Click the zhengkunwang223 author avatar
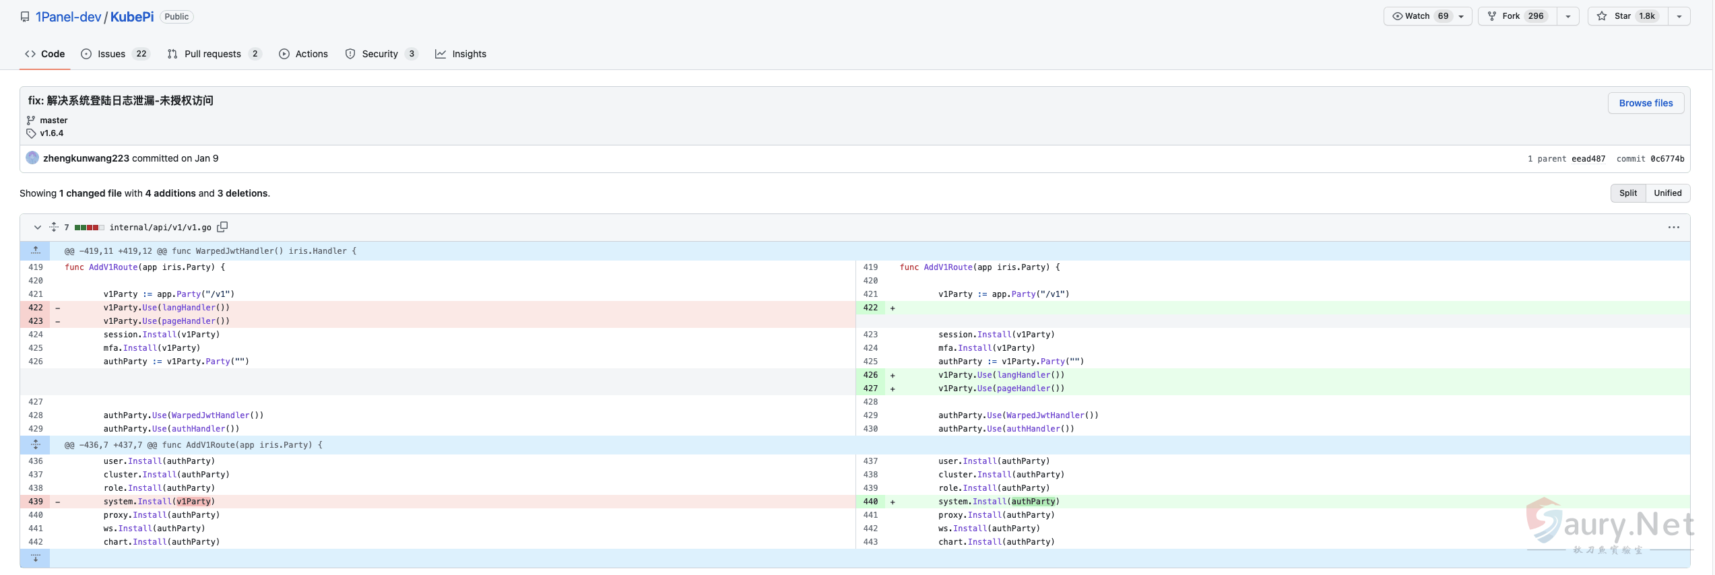Viewport: 1715px width, 575px height. pyautogui.click(x=32, y=158)
